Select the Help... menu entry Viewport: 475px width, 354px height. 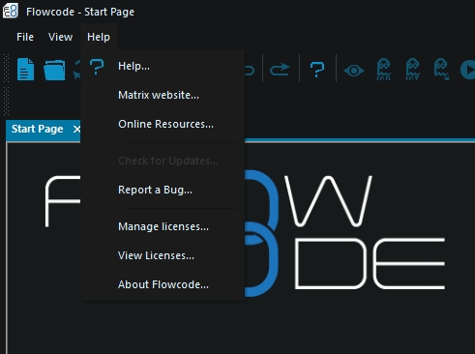pyautogui.click(x=163, y=66)
